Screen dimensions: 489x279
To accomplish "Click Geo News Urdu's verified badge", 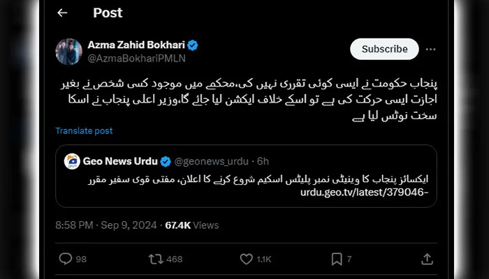I will 166,161.
